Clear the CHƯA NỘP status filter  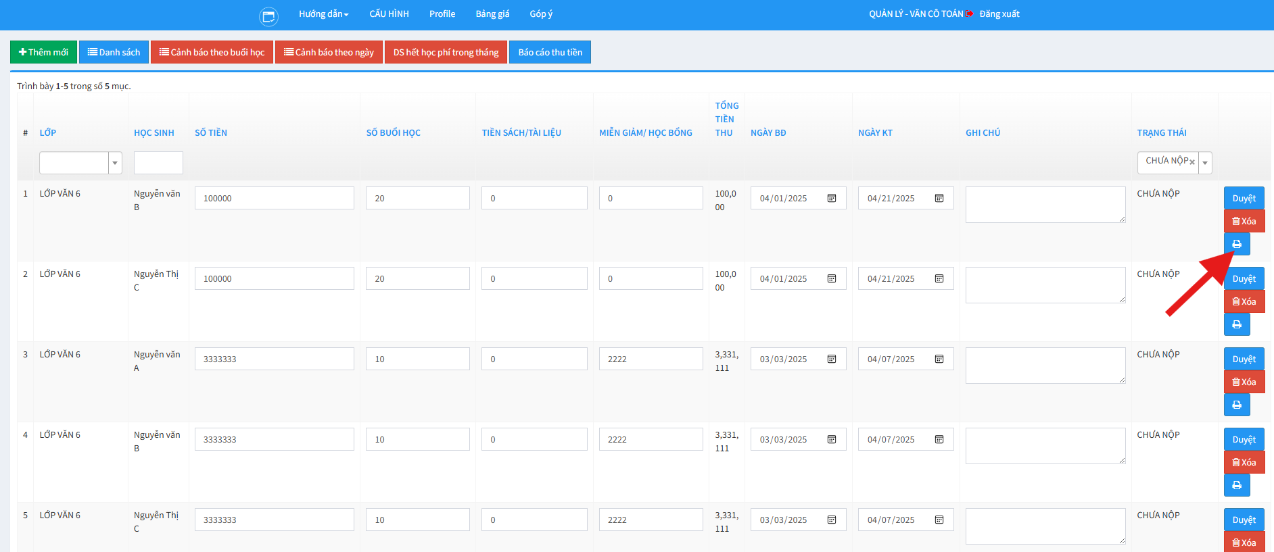pos(1192,162)
